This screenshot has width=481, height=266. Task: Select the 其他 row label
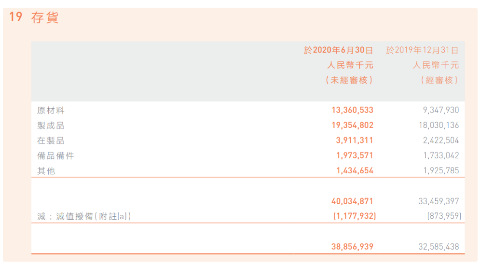point(46,171)
